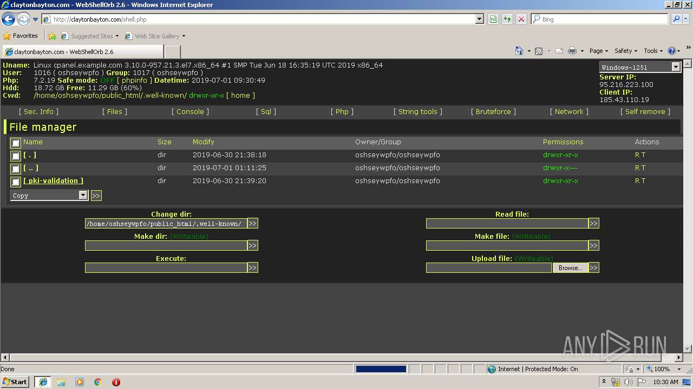Click the Execute command input field
This screenshot has width=693, height=389.
tap(166, 267)
